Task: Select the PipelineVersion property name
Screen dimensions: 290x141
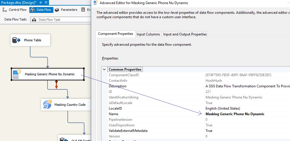Action: [121, 120]
